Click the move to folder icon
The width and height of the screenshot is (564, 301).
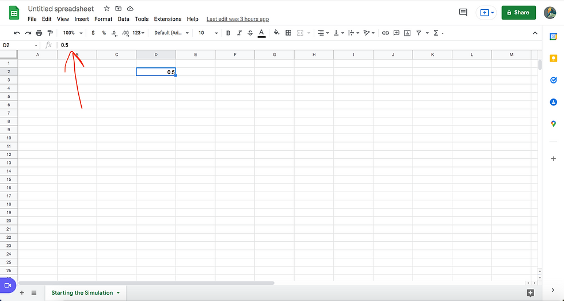tap(119, 9)
